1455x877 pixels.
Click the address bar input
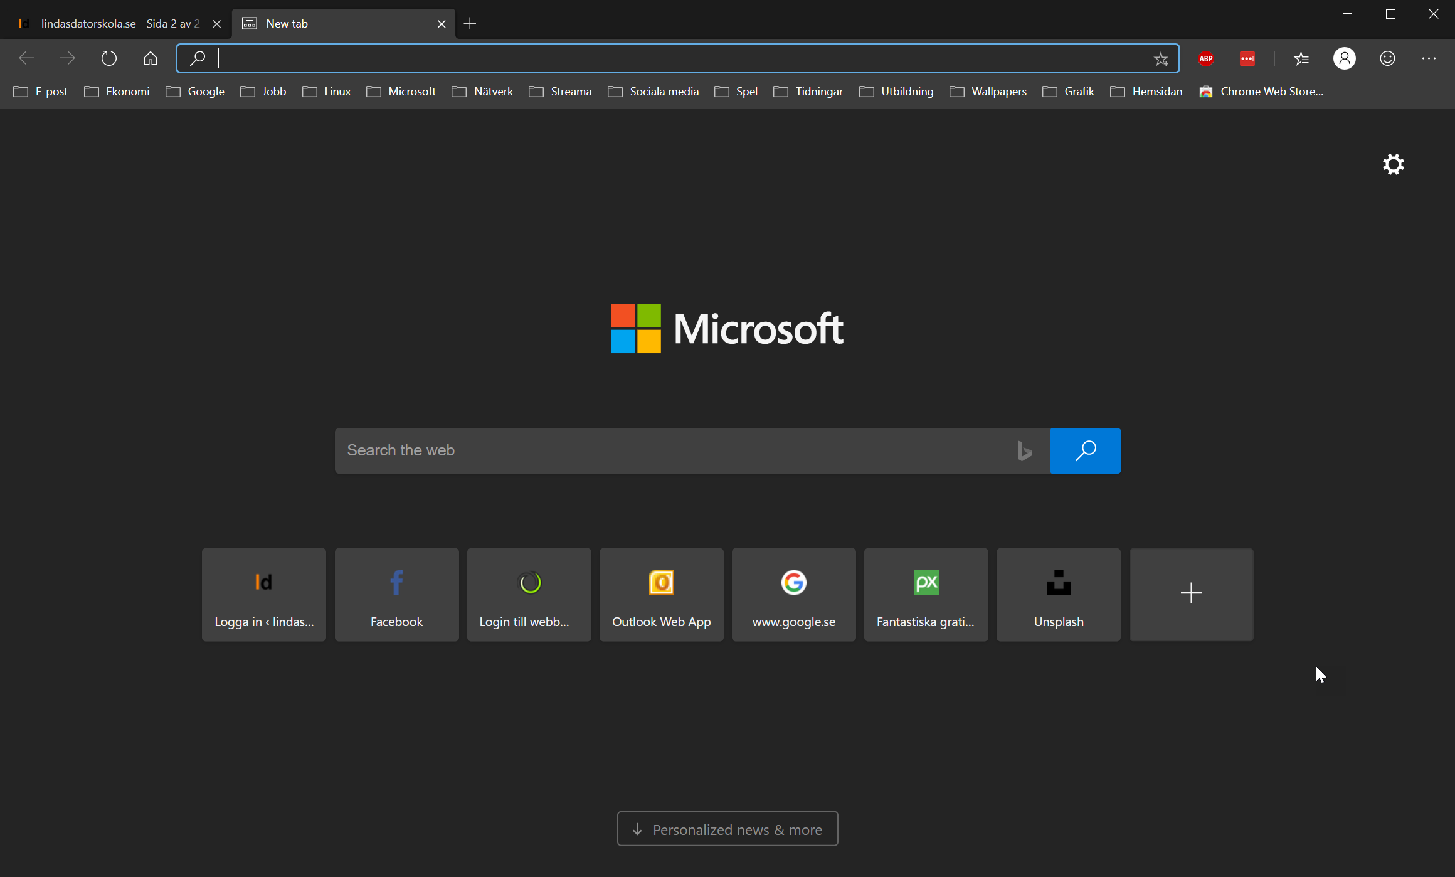[677, 58]
